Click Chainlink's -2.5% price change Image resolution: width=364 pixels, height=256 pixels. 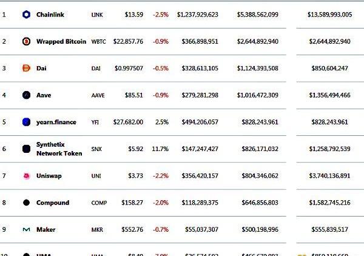coord(160,14)
